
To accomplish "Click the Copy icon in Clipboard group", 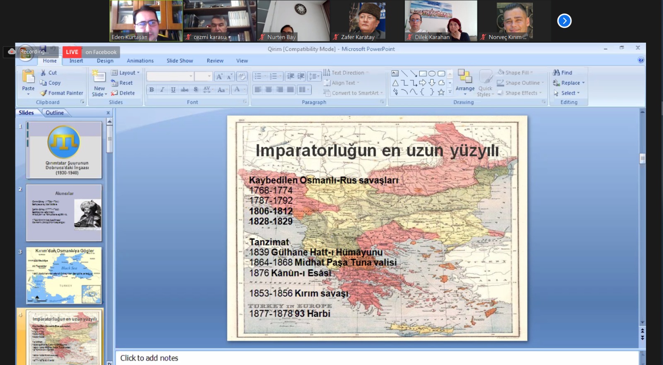I will pos(43,83).
